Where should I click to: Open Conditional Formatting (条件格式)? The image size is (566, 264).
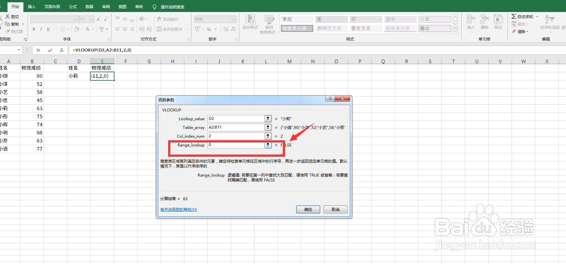point(250,24)
